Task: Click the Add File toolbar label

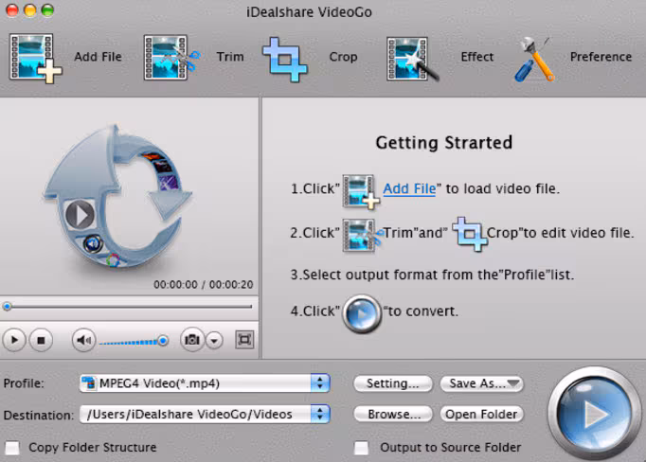Action: tap(99, 57)
